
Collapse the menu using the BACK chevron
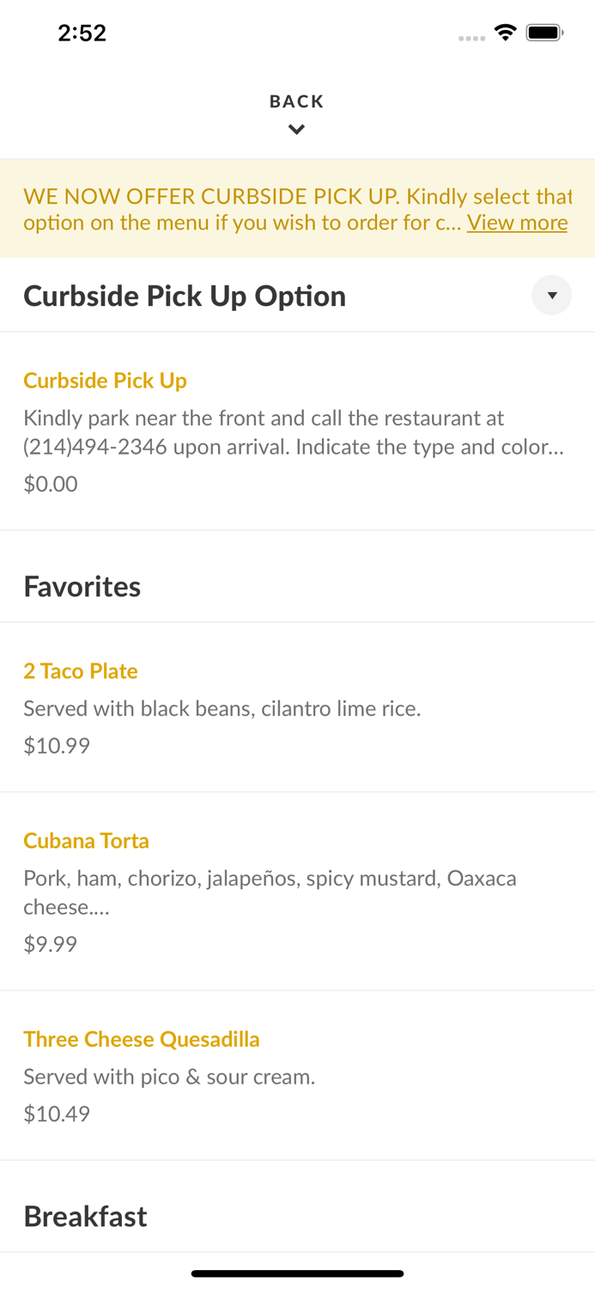pos(297,129)
